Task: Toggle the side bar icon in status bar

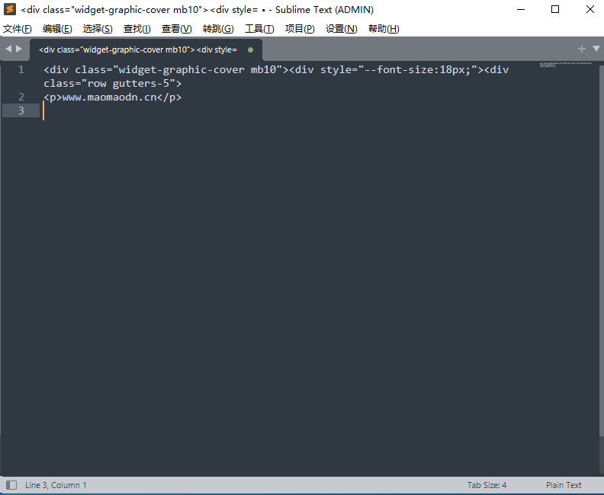Action: tap(11, 485)
